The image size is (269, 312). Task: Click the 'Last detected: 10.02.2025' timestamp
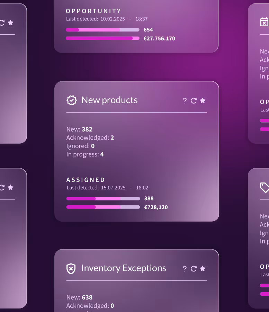click(x=107, y=19)
